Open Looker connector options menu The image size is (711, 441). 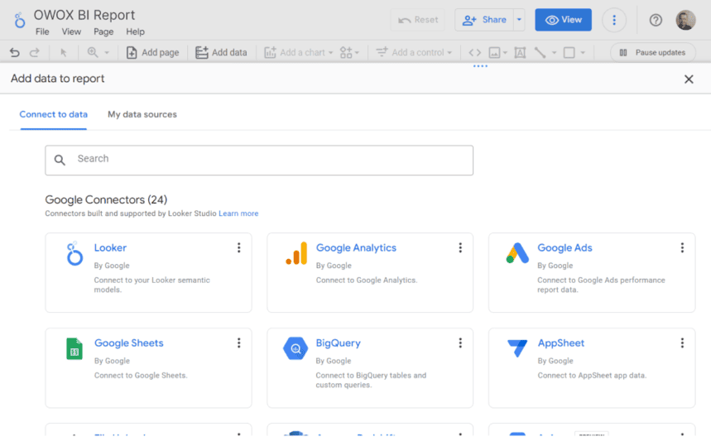[238, 247]
